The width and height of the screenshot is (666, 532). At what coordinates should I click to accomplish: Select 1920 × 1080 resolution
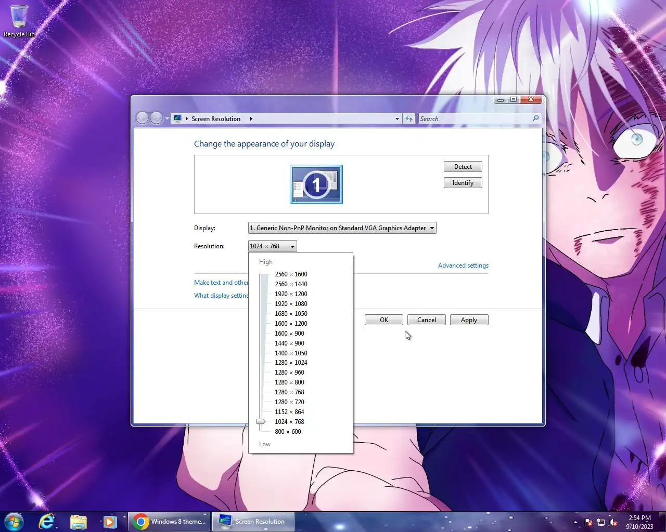coord(291,304)
